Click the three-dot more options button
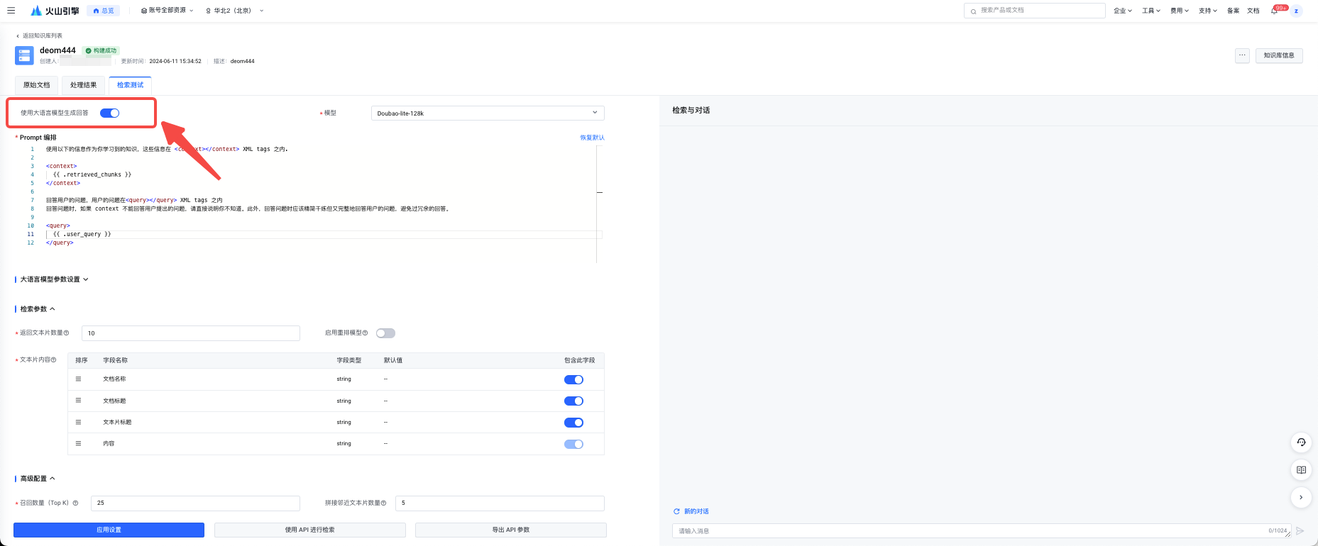Image resolution: width=1318 pixels, height=546 pixels. point(1242,55)
